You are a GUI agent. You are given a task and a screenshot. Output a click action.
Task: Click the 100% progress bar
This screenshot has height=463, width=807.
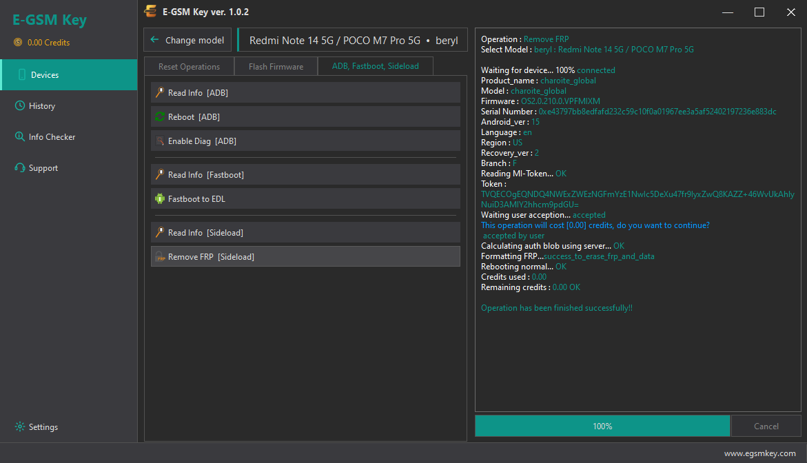(602, 426)
